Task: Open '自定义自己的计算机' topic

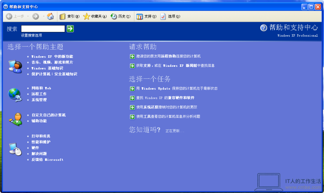Action: (48, 115)
